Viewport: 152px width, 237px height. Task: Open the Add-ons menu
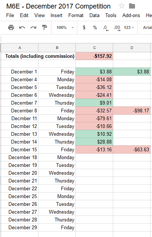pyautogui.click(x=131, y=16)
